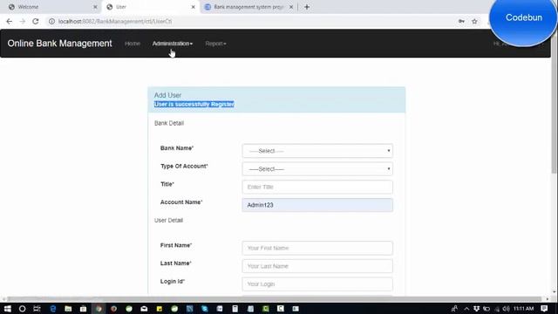The height and width of the screenshot is (314, 558).
Task: Click the Title input field
Action: pyautogui.click(x=317, y=187)
